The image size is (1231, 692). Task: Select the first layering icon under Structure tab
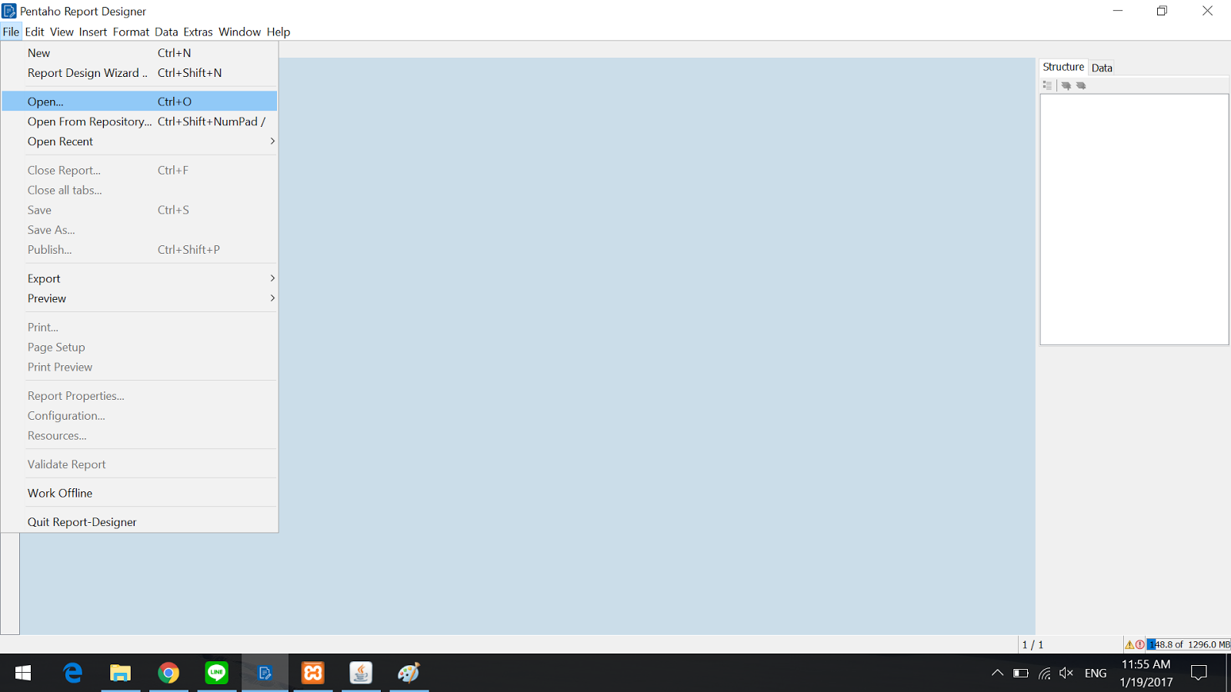click(1066, 85)
